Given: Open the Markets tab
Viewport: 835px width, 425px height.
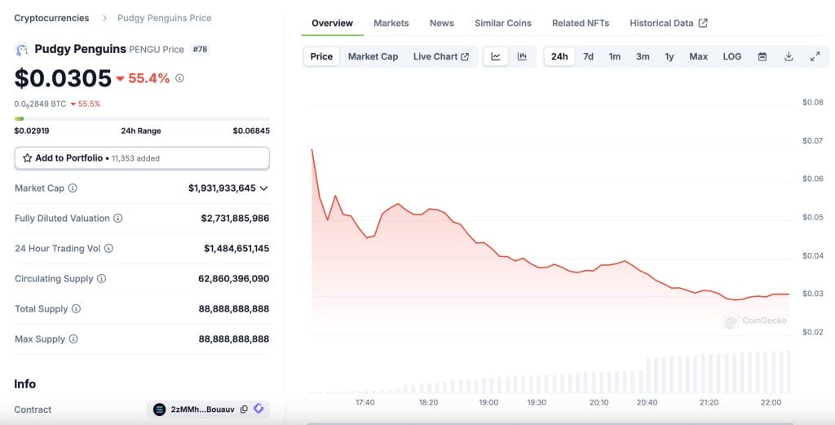Looking at the screenshot, I should click(x=391, y=23).
